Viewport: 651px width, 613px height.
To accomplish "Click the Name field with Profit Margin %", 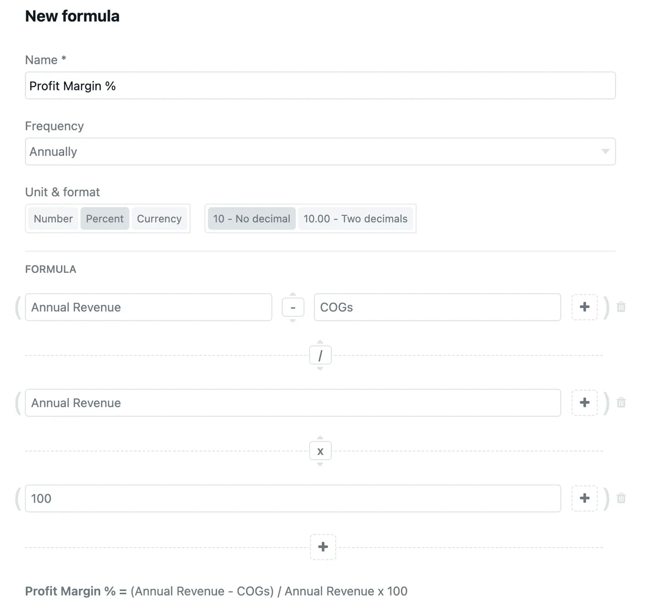I will coord(320,86).
